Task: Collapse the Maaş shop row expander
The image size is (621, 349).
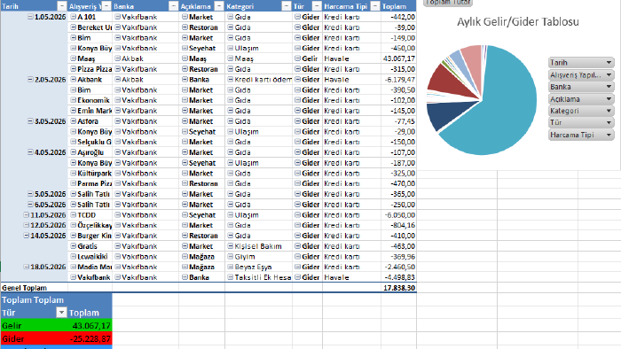Action: pyautogui.click(x=74, y=58)
